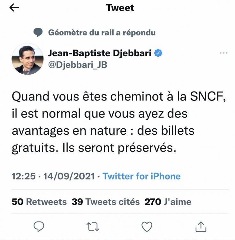
Task: Show the 270 J'aime list
Action: pos(168,202)
